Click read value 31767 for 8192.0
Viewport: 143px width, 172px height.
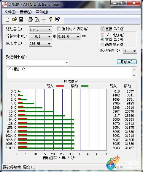point(129,148)
